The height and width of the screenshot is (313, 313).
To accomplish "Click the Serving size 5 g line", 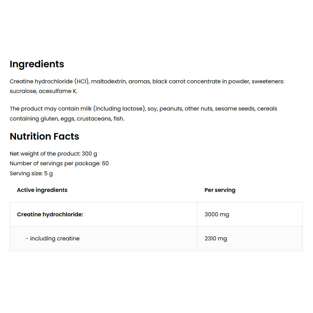I will (31, 174).
